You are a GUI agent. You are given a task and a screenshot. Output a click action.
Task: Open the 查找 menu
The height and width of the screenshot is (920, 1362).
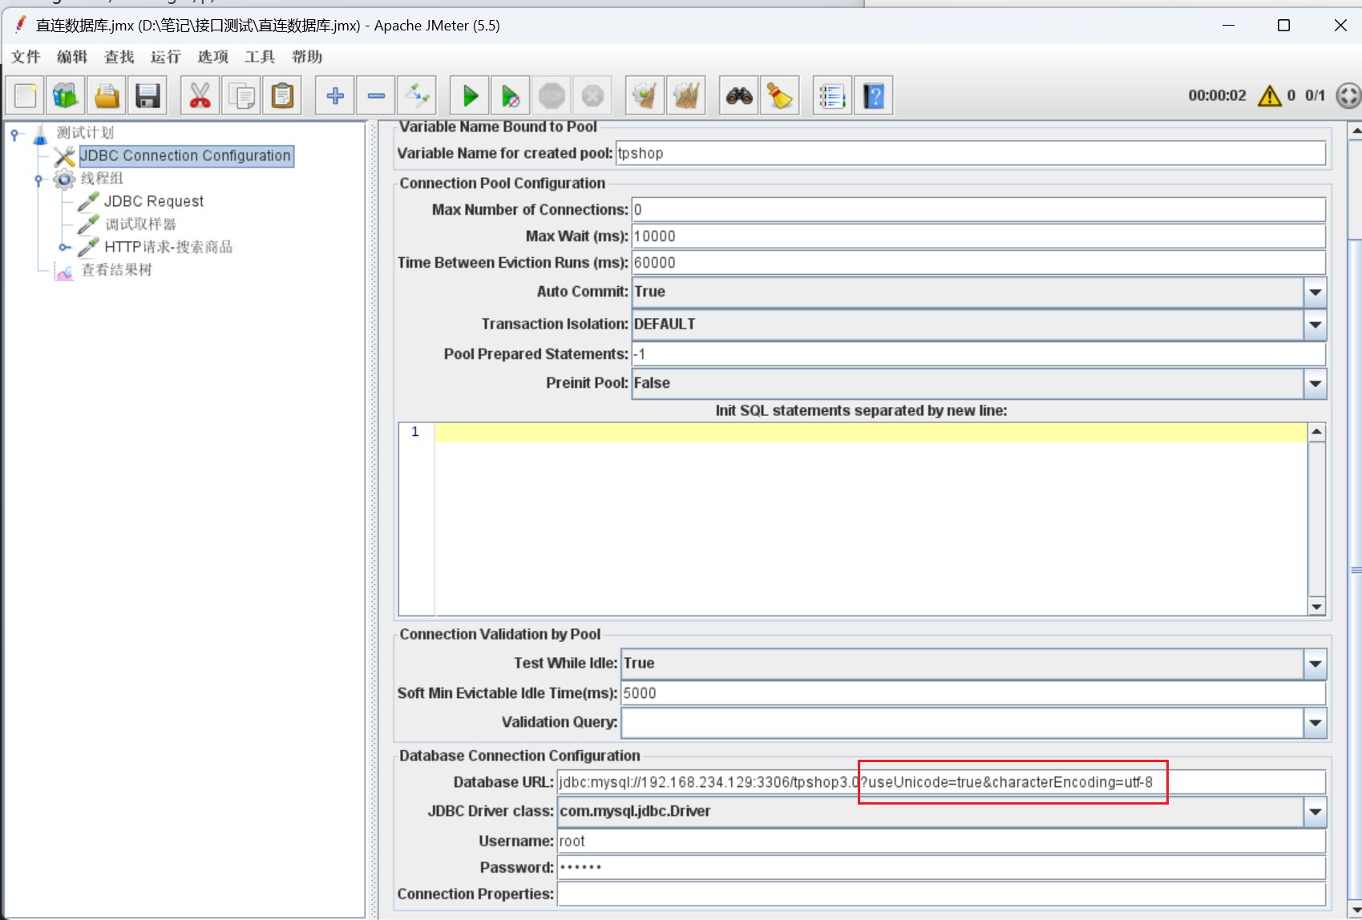point(119,57)
